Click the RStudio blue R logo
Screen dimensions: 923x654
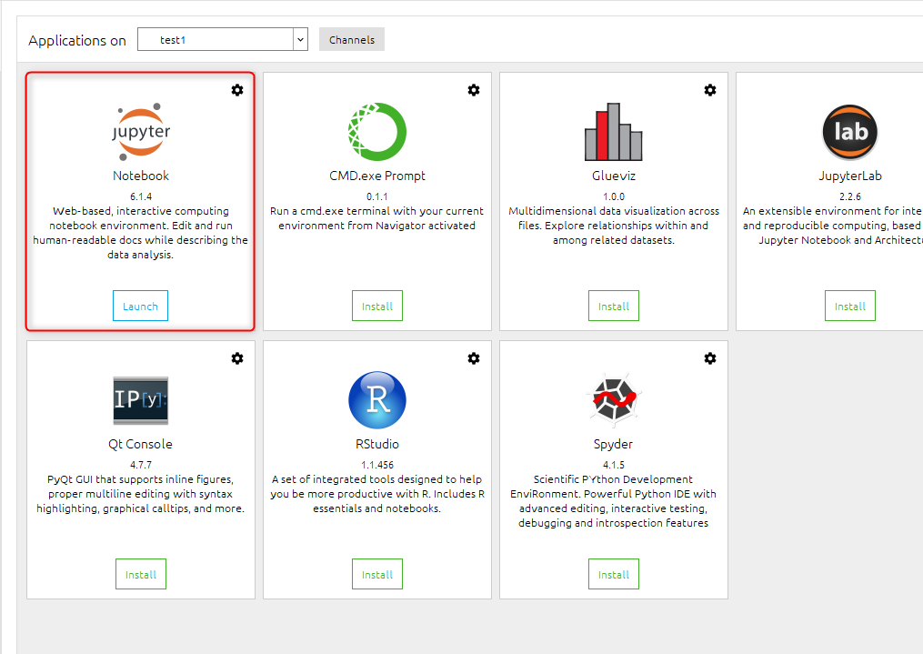pyautogui.click(x=377, y=400)
